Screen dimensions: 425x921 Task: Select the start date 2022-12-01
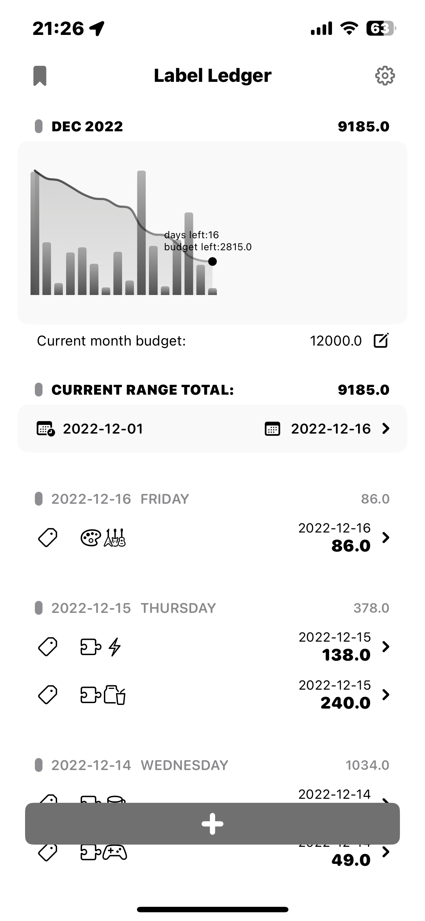tap(103, 429)
